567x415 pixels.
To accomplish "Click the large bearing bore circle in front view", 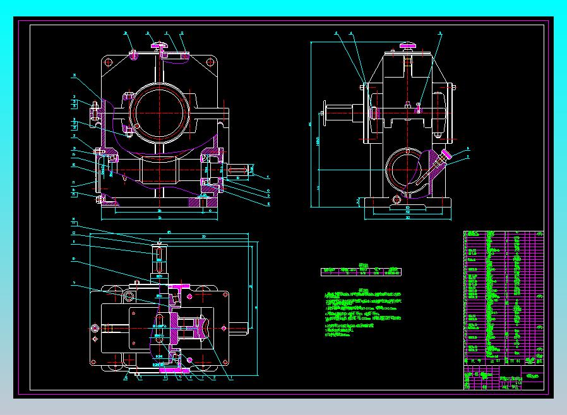I will (160, 113).
